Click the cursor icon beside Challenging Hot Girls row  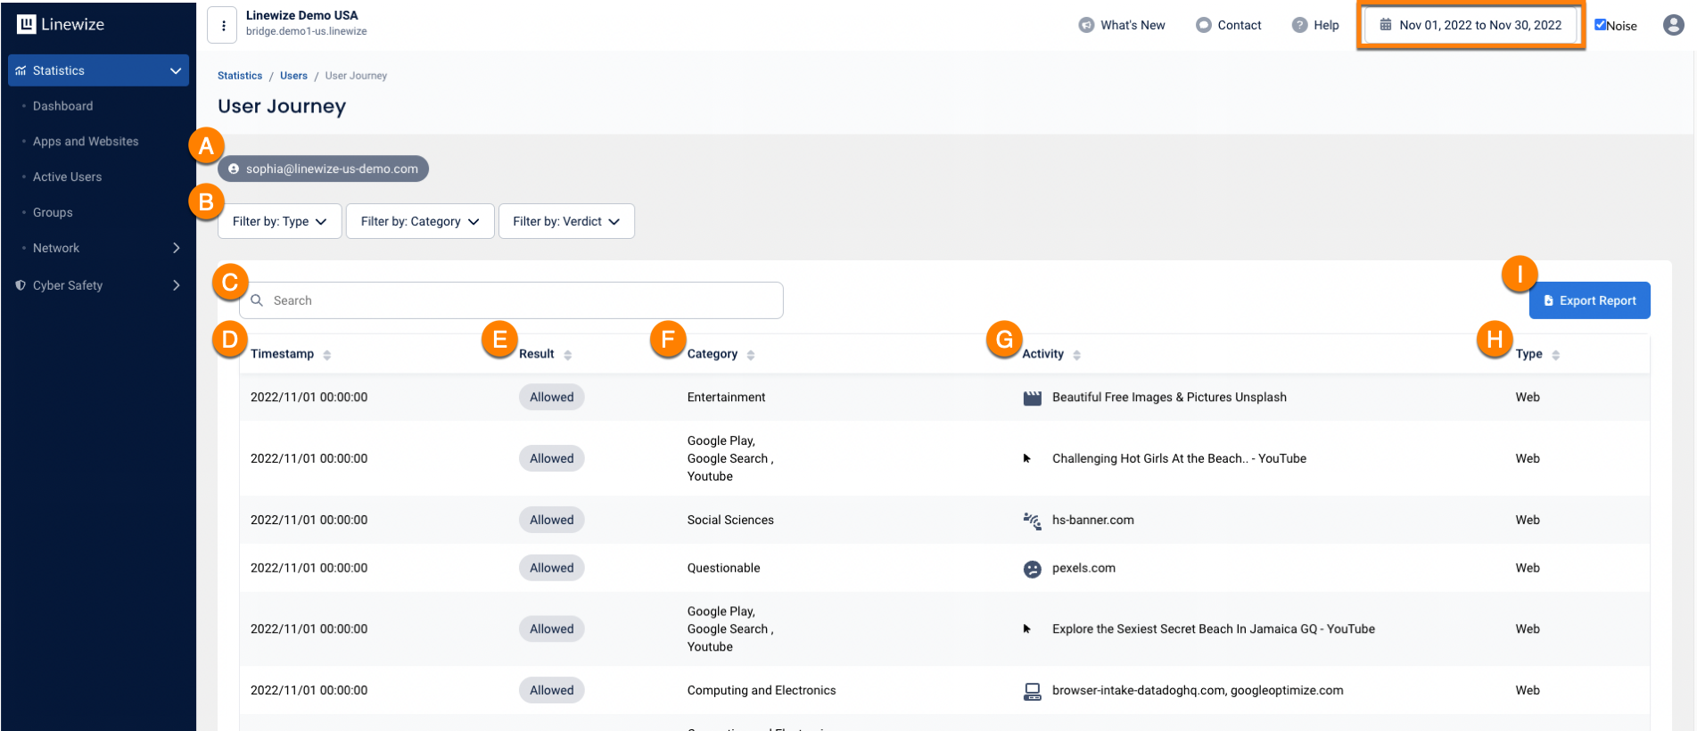click(1027, 458)
